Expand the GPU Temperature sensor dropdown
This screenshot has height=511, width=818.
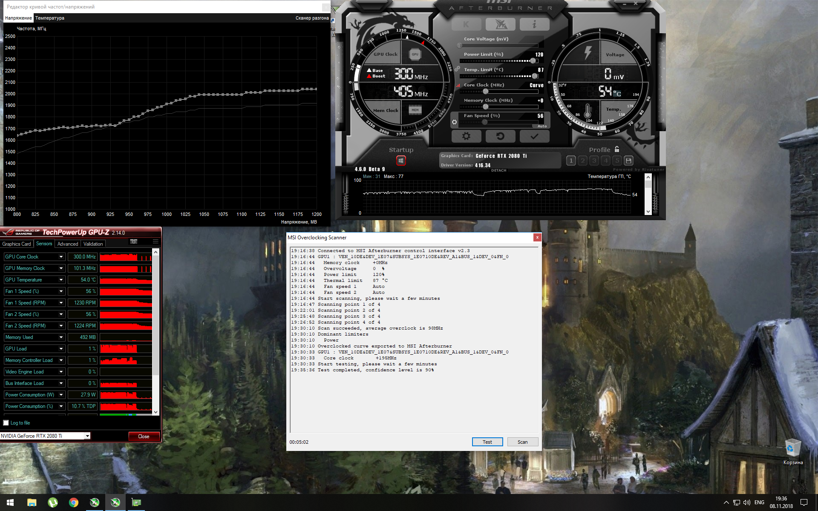pyautogui.click(x=61, y=280)
